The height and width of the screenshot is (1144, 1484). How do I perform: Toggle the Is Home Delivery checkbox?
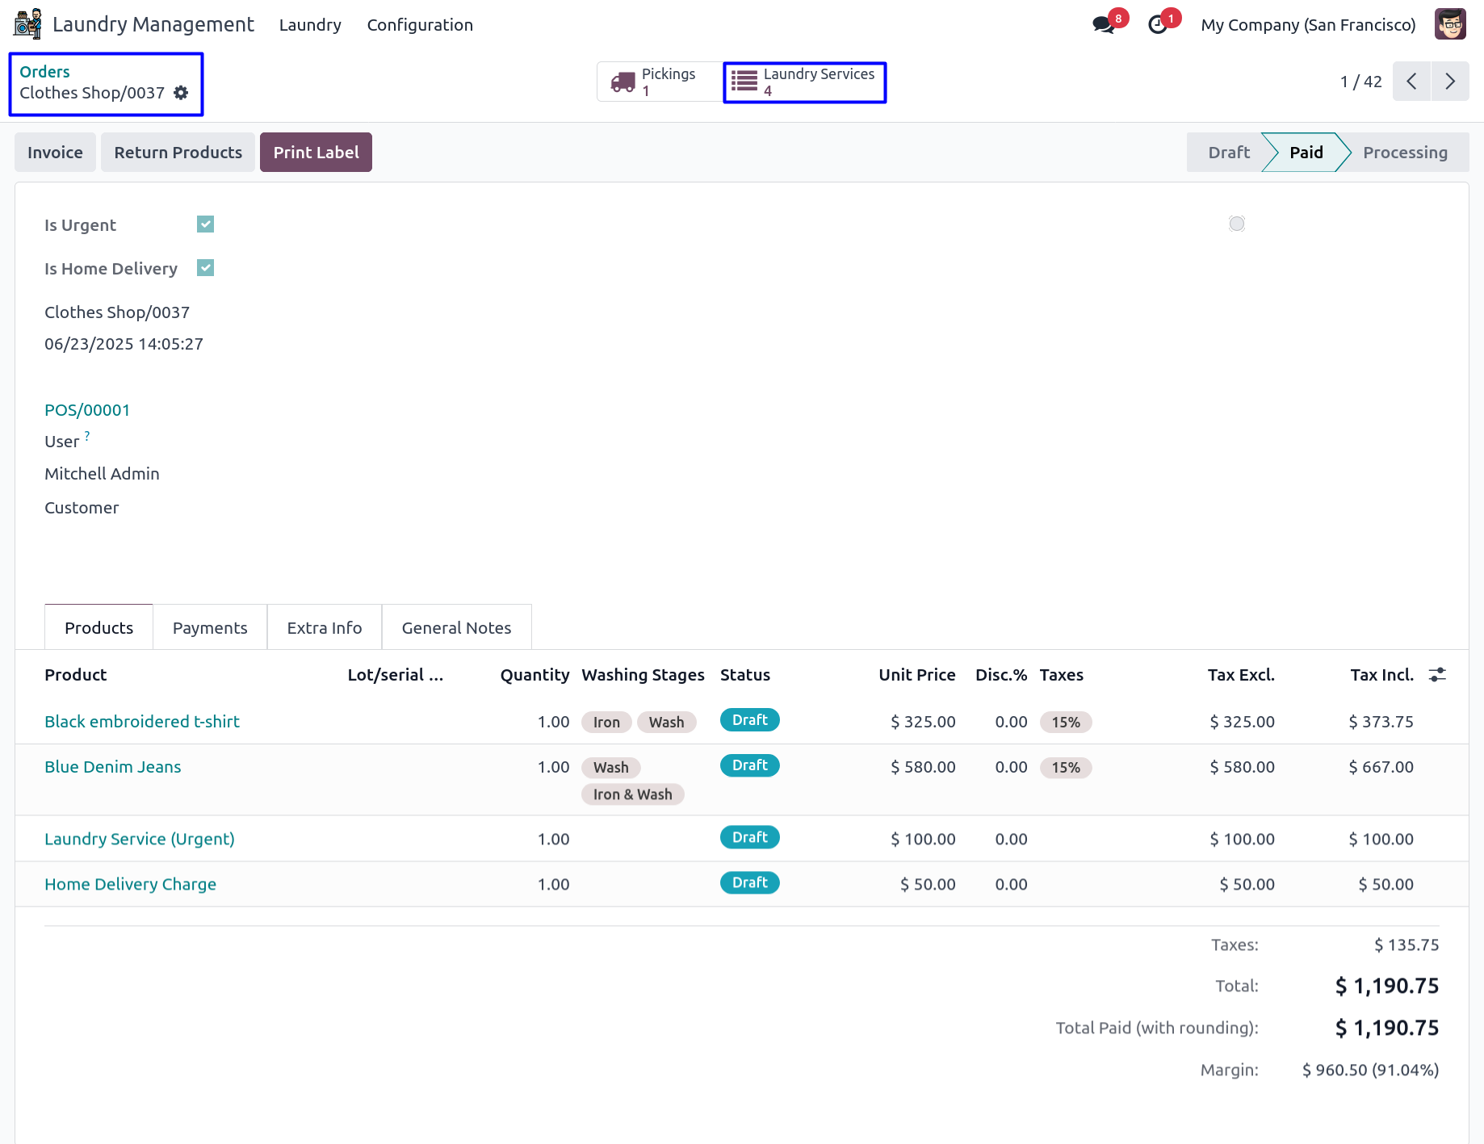tap(206, 268)
